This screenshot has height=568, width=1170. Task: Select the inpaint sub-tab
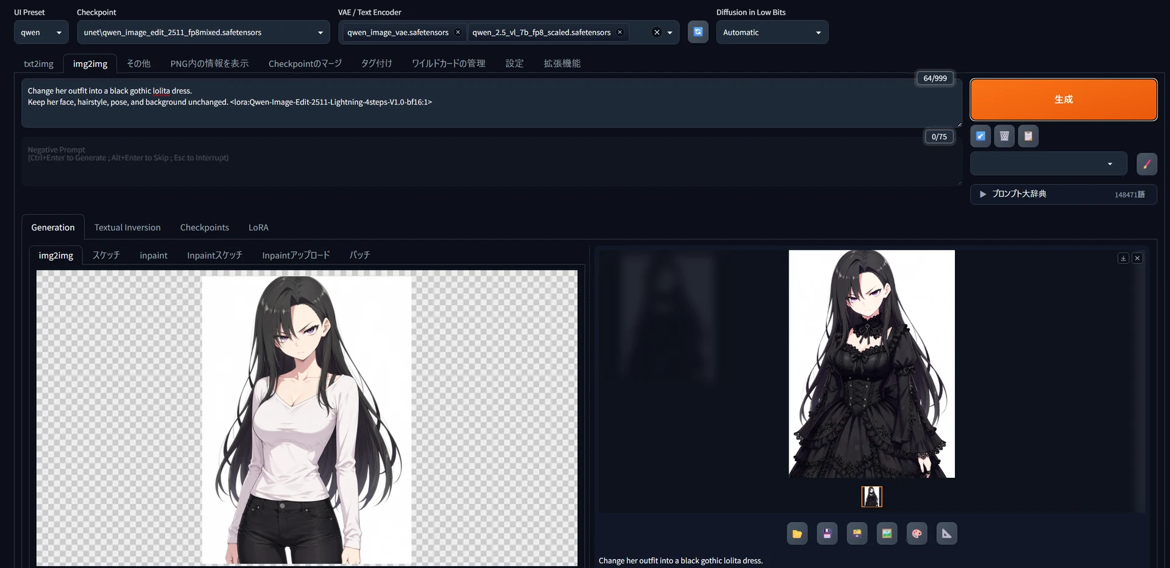click(x=154, y=255)
